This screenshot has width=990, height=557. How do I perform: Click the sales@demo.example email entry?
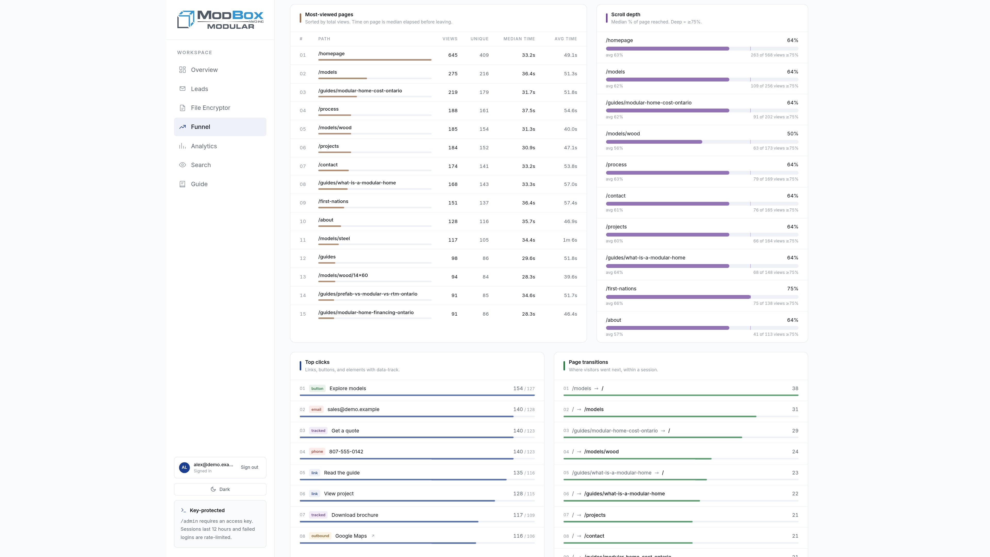click(417, 412)
